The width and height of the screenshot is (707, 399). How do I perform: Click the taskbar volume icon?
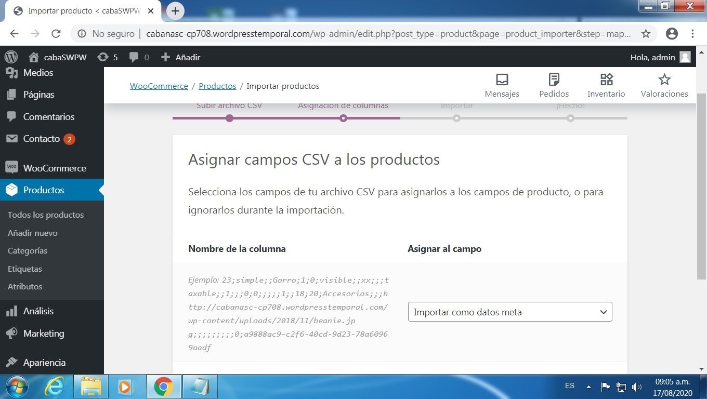636,387
